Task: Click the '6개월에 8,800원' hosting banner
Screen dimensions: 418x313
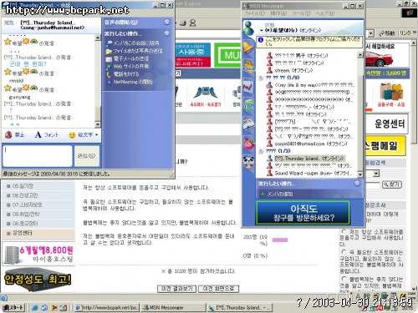Action: [38, 255]
